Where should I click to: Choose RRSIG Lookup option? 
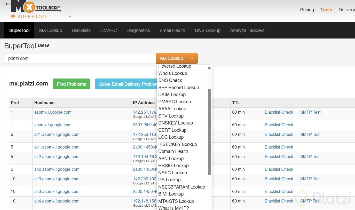coord(173,166)
